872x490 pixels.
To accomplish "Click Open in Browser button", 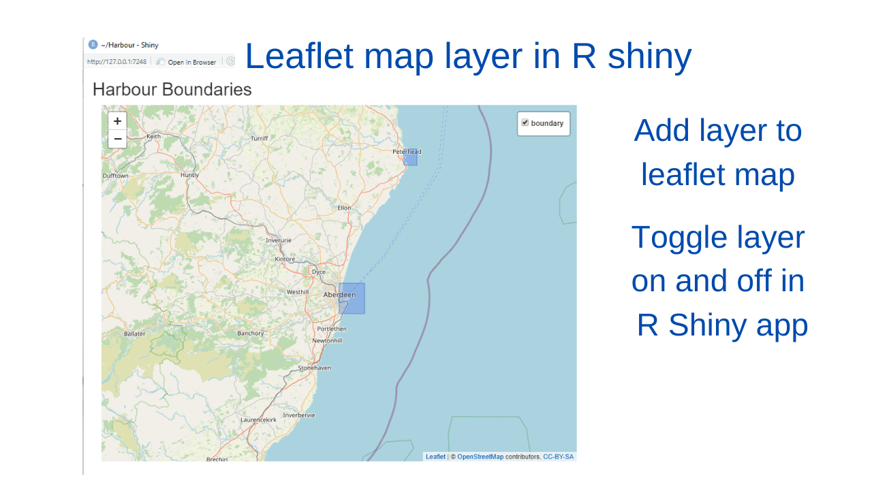I will tap(187, 62).
